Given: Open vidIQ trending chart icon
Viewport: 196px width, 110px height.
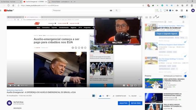Looking at the screenshot, I should pos(158,17).
